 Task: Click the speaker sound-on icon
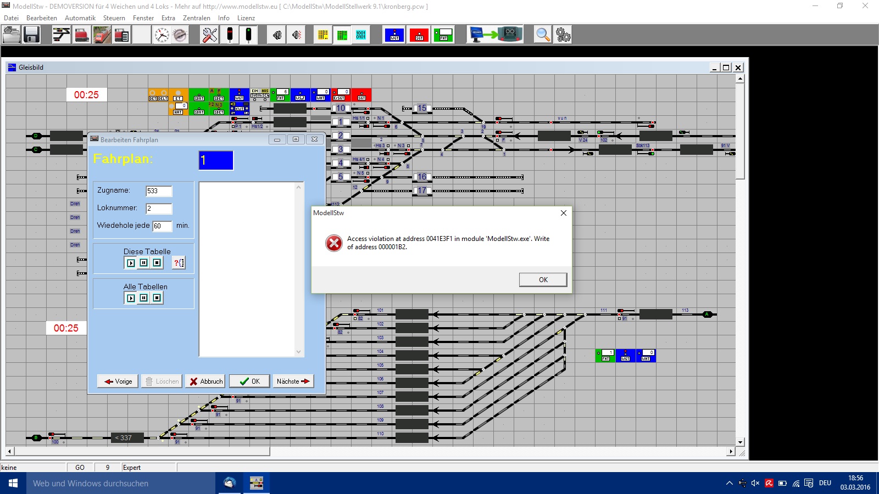click(277, 35)
